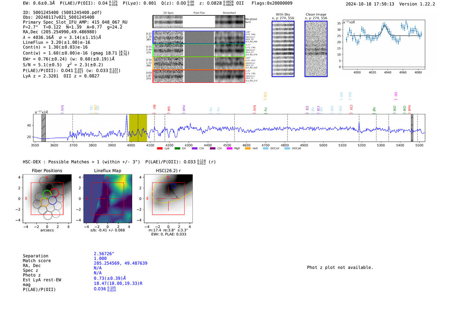Click the Fiber Positions plot
Viewport: 458px width, 312px height.
47,199
